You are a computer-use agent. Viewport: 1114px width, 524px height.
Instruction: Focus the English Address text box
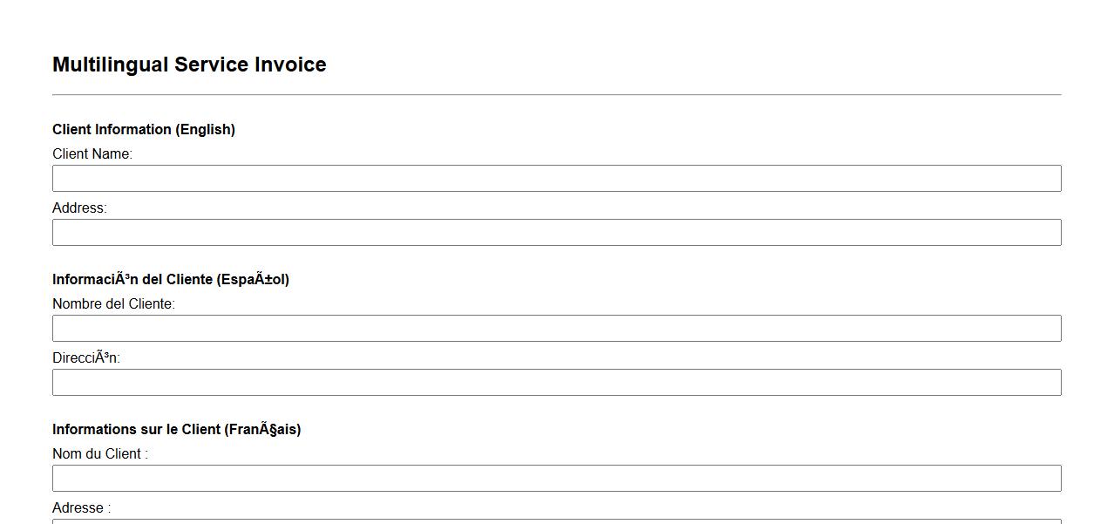point(556,232)
